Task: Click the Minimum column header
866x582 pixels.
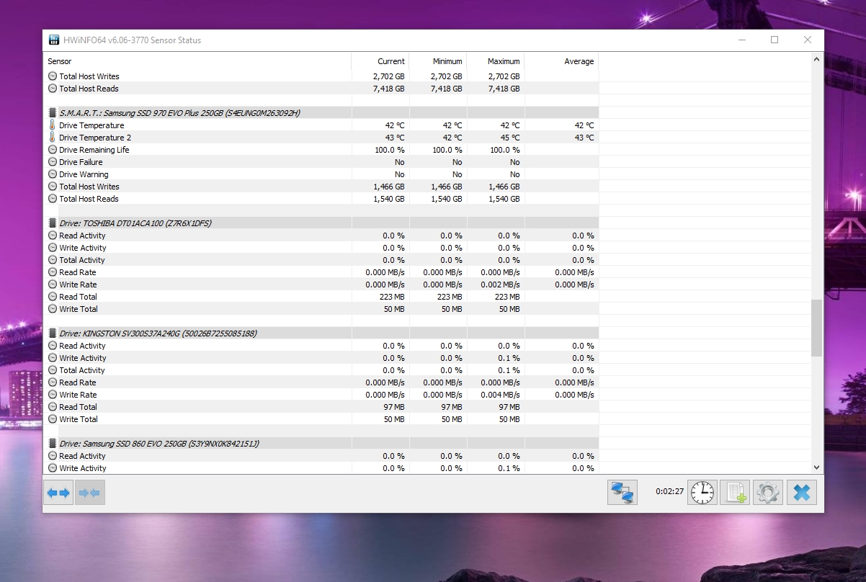Action: pyautogui.click(x=438, y=61)
